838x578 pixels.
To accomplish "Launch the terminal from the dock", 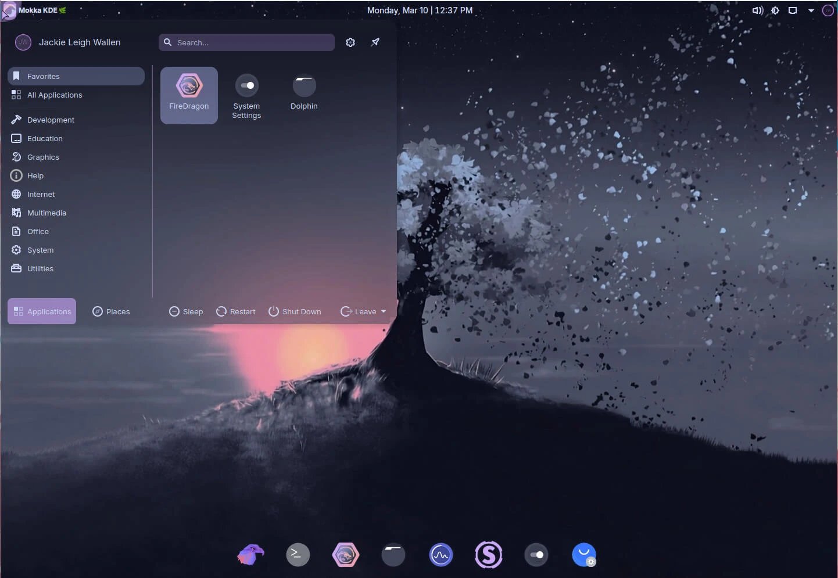I will pos(298,555).
